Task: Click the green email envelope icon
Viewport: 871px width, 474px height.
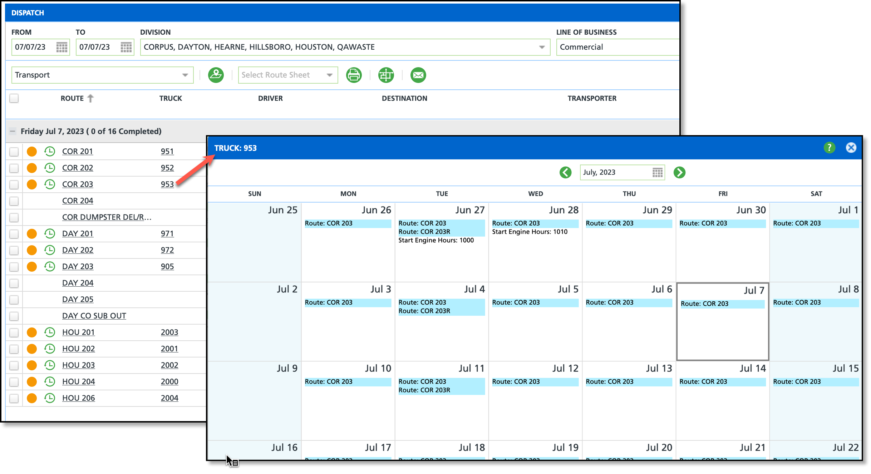Action: pos(418,75)
